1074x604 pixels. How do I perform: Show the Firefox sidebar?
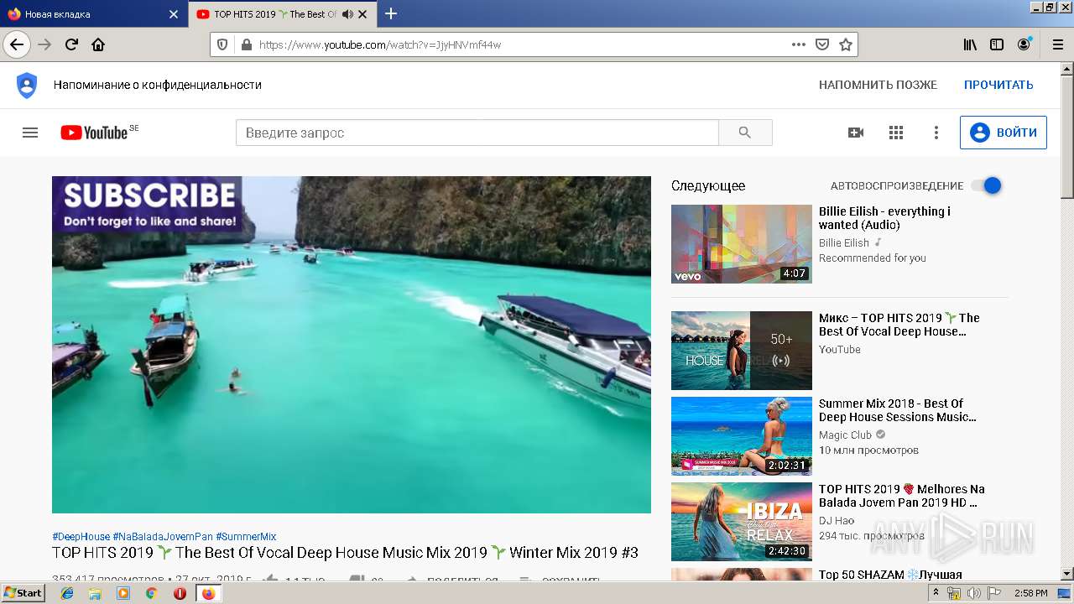(997, 44)
